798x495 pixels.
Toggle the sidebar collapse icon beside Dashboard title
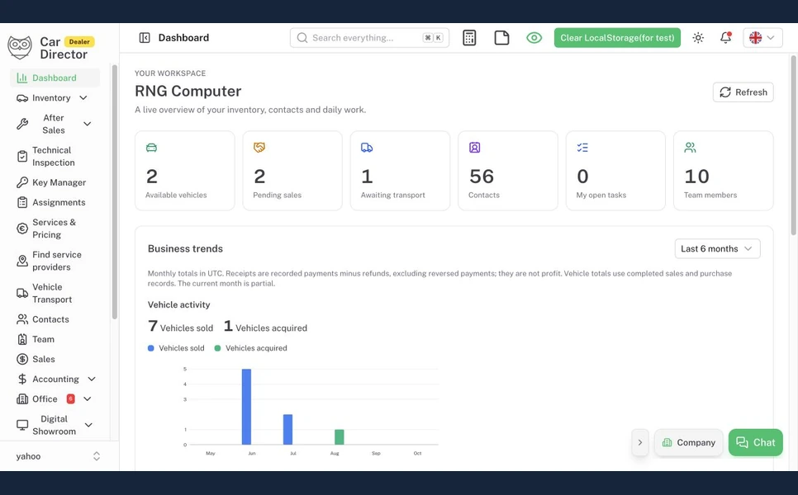[x=145, y=38]
